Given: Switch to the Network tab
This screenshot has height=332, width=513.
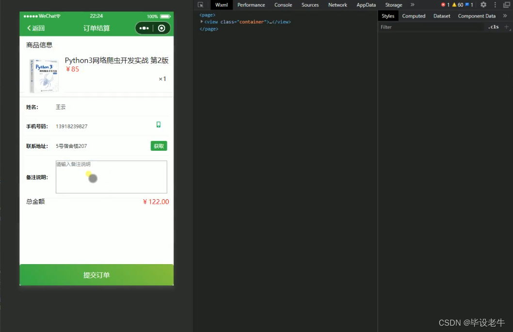Looking at the screenshot, I should 337,5.
